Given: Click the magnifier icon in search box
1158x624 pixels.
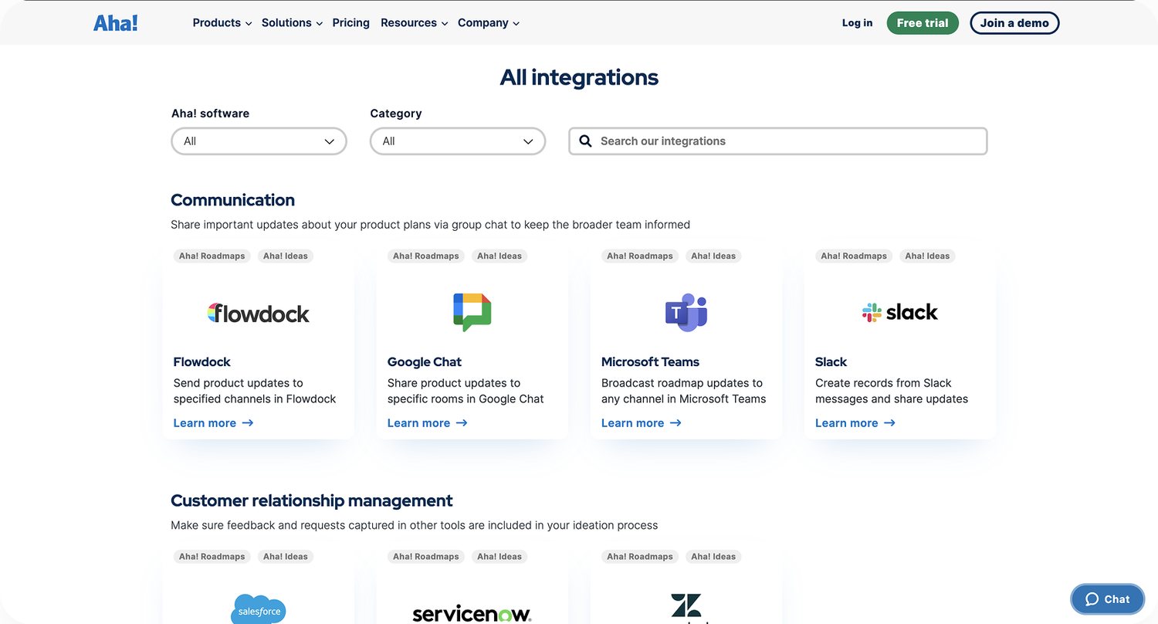Looking at the screenshot, I should (x=585, y=141).
